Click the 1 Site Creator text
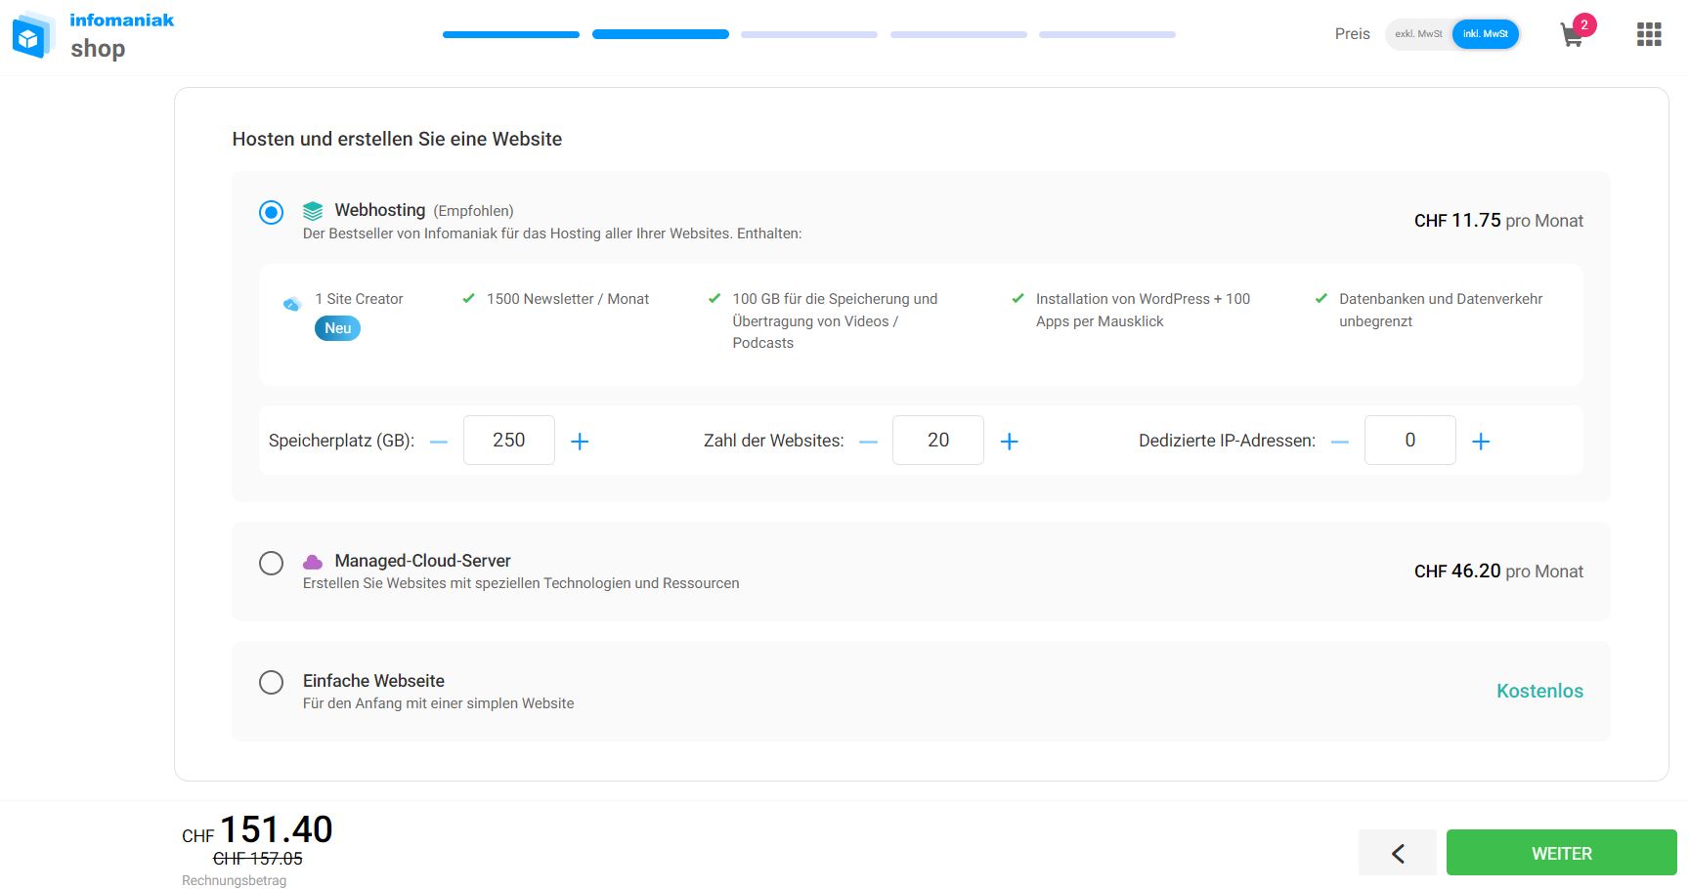The width and height of the screenshot is (1689, 889). coord(359,299)
